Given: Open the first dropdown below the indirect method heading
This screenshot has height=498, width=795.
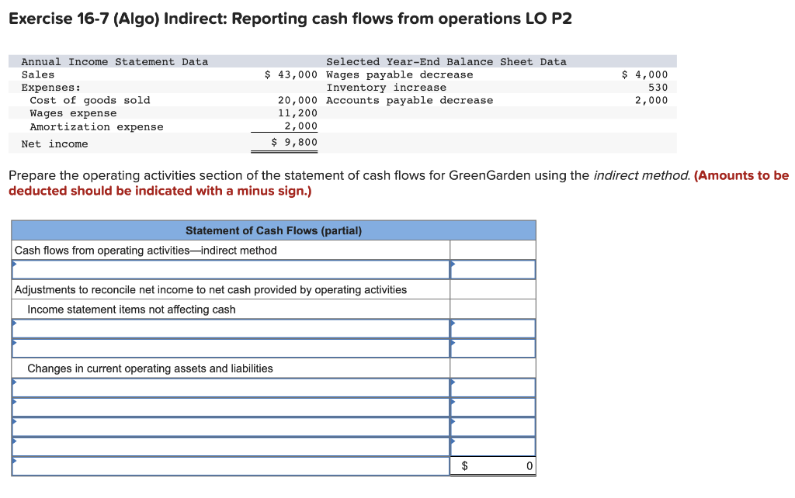Looking at the screenshot, I should (x=229, y=269).
